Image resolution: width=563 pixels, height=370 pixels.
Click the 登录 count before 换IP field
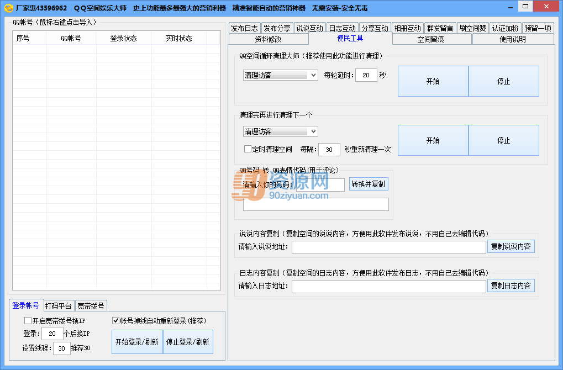pyautogui.click(x=52, y=334)
